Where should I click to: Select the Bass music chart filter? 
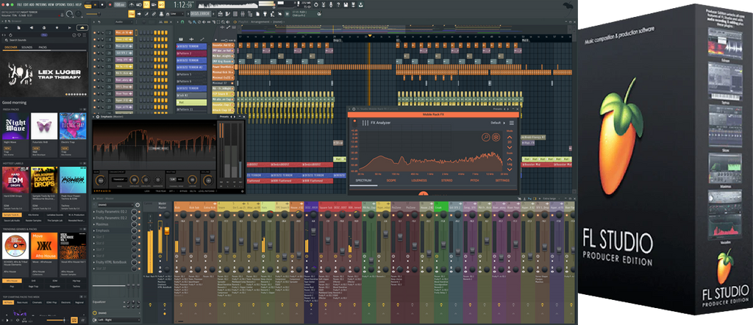click(x=22, y=302)
